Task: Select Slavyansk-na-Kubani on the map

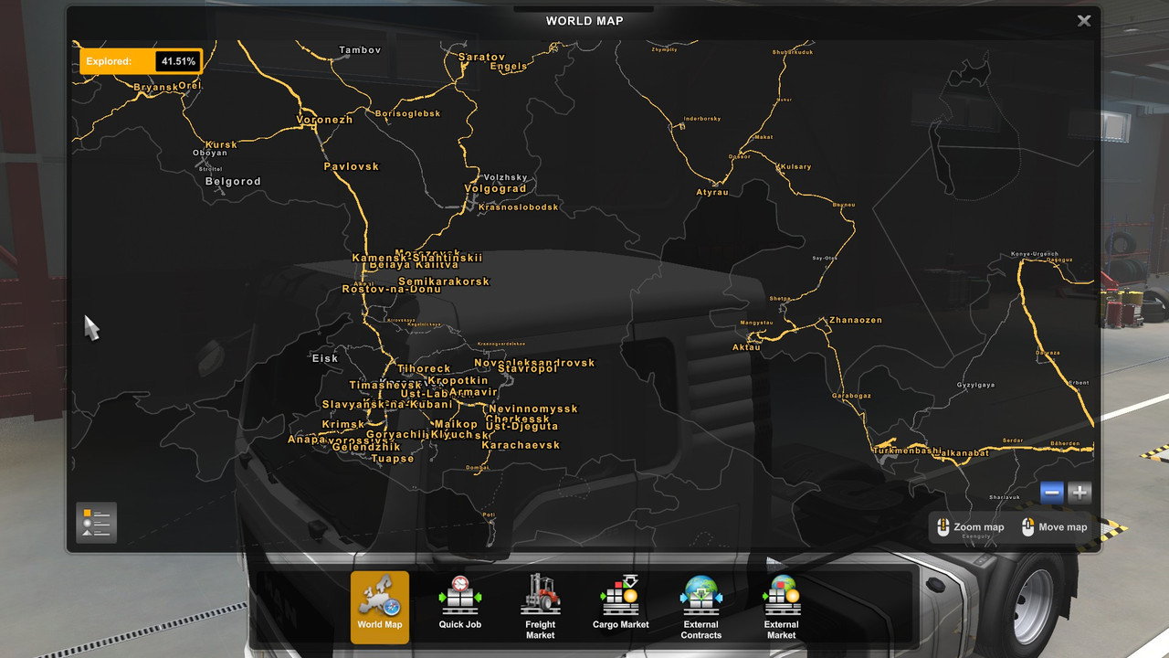Action: coord(387,405)
